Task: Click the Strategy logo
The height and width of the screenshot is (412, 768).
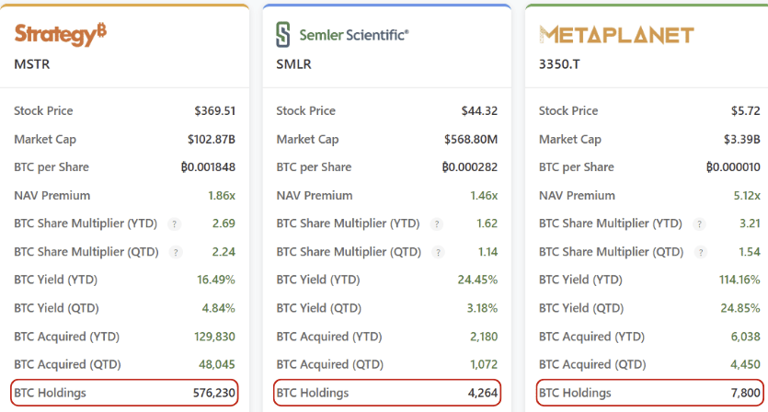Action: (x=60, y=35)
